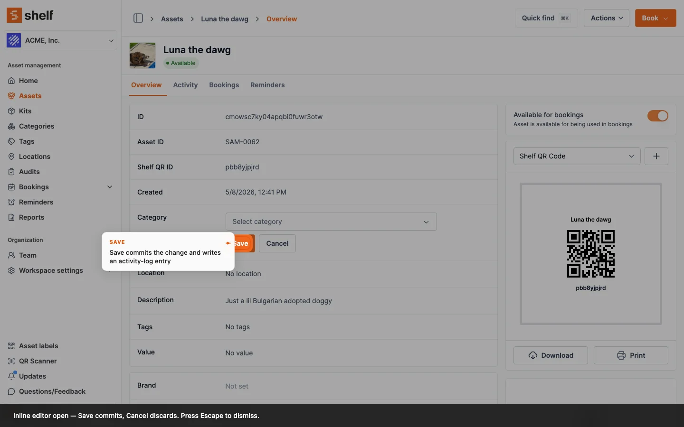Switch to the Reminders tab
The image size is (684, 427).
coord(267,85)
